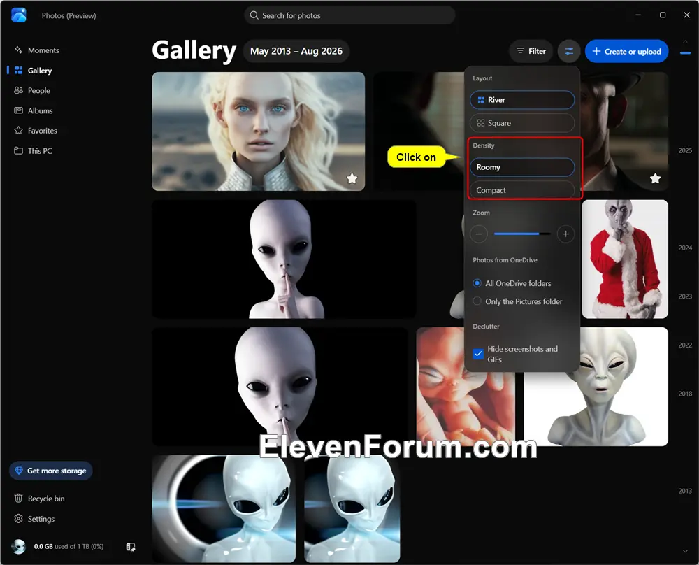Click the date range May 2013 – Aug 2026

click(x=296, y=51)
